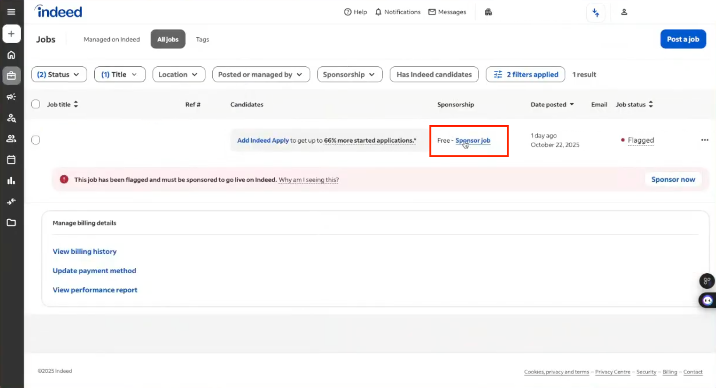Switch to the Managed on Indeed tab

(112, 39)
